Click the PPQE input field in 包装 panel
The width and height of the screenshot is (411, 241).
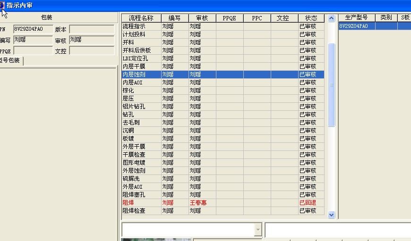[x=33, y=50]
